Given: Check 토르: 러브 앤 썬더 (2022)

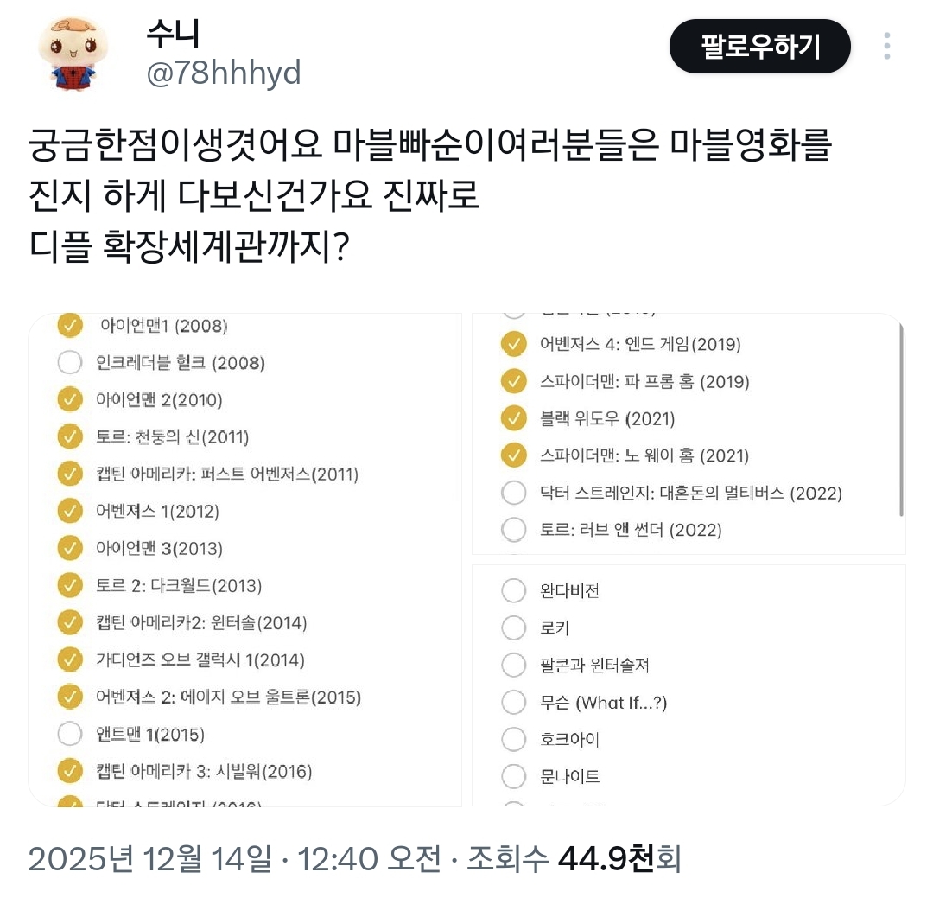Looking at the screenshot, I should point(514,529).
